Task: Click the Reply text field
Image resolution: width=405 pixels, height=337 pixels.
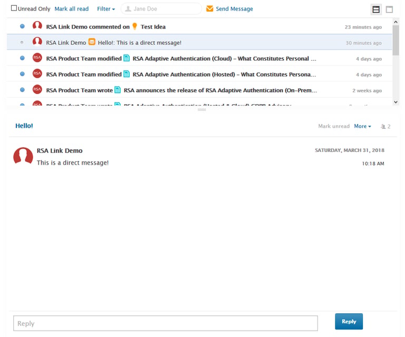Action: [x=166, y=323]
